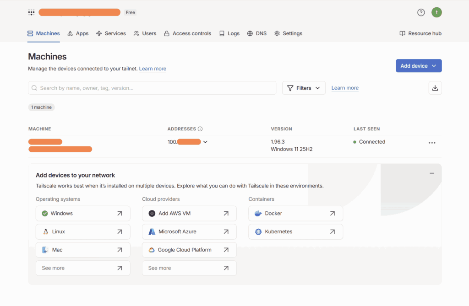Click Learn more beside Filters
Viewport: 469px width, 306px height.
(x=345, y=88)
